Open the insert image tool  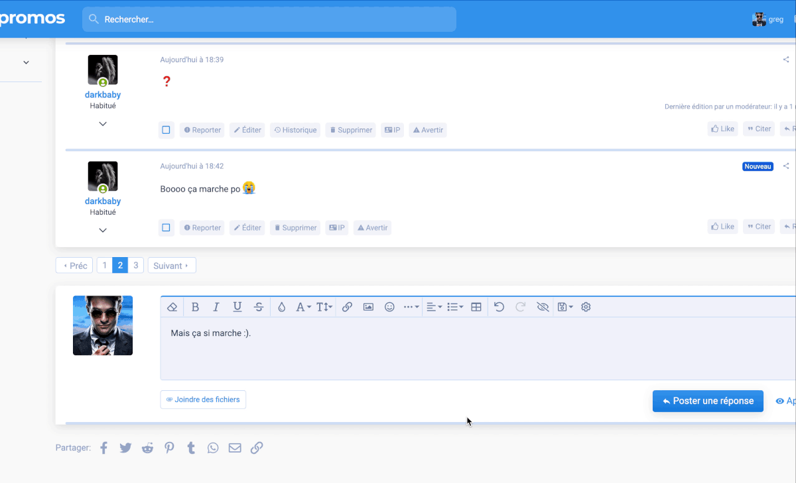(368, 307)
